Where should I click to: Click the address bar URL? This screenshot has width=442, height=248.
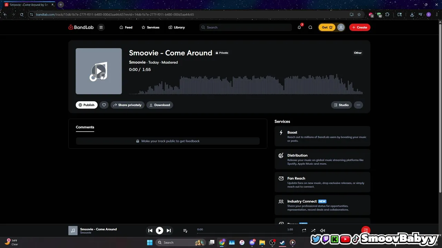pos(115,14)
